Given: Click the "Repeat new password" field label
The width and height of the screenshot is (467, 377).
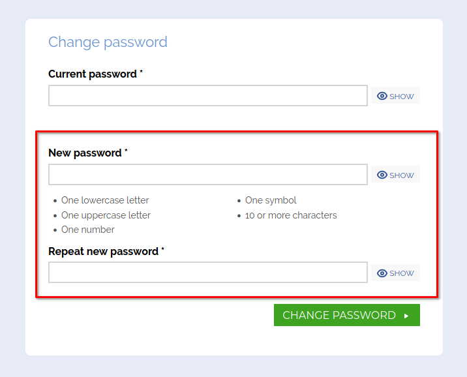Looking at the screenshot, I should [103, 252].
